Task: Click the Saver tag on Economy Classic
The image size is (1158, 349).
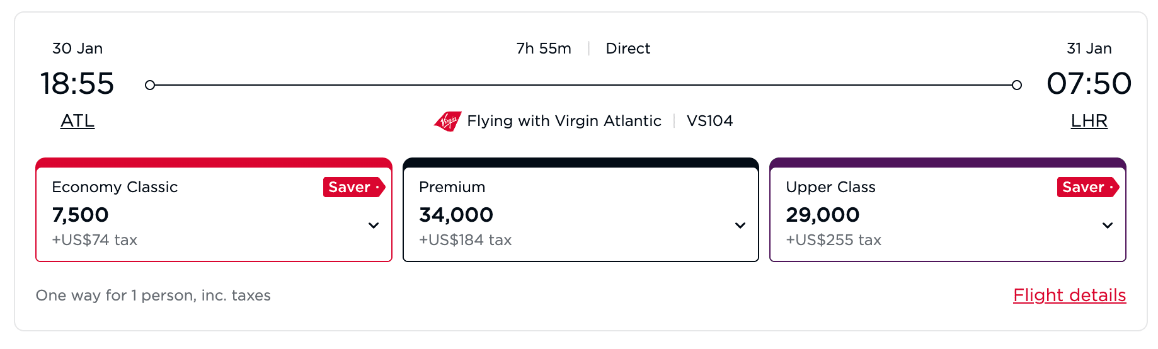Action: (x=354, y=187)
